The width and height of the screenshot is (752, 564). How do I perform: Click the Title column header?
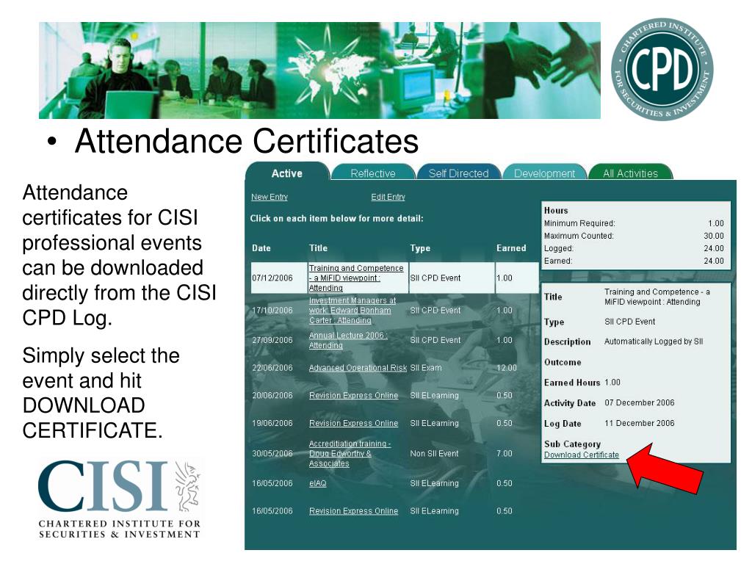(x=318, y=248)
